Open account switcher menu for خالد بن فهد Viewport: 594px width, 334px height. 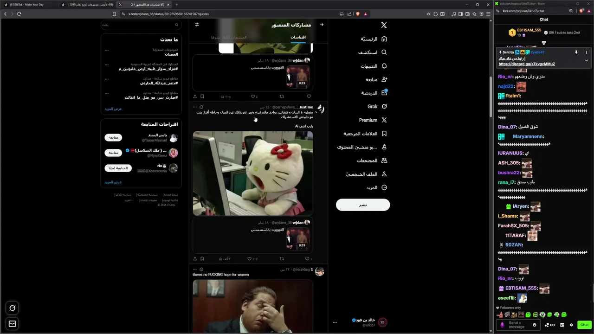[x=335, y=322]
